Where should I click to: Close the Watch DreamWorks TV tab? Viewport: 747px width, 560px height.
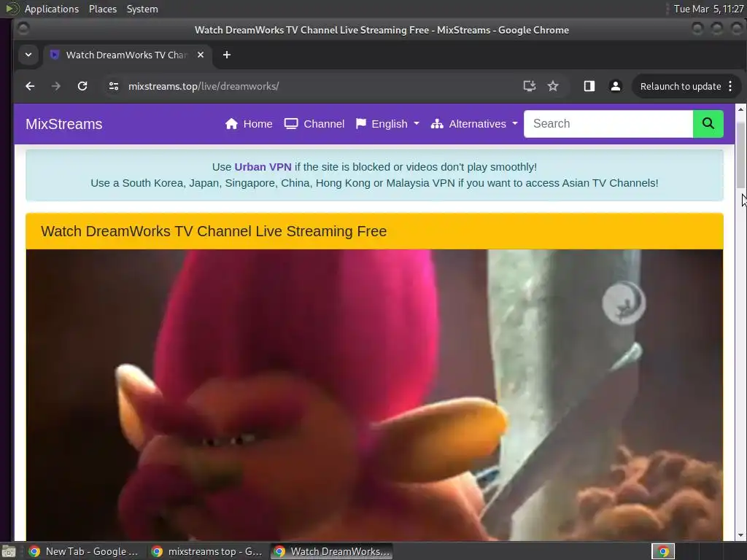click(201, 55)
